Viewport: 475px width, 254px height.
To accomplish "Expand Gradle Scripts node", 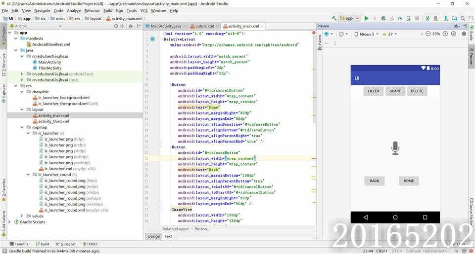I will pyautogui.click(x=9, y=221).
